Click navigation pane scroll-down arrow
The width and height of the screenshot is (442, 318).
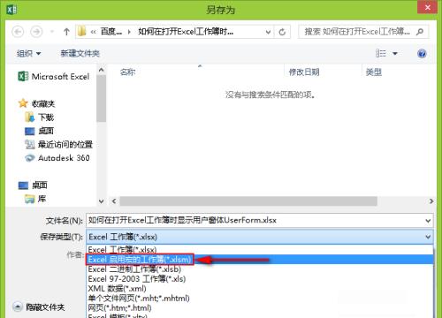101,201
